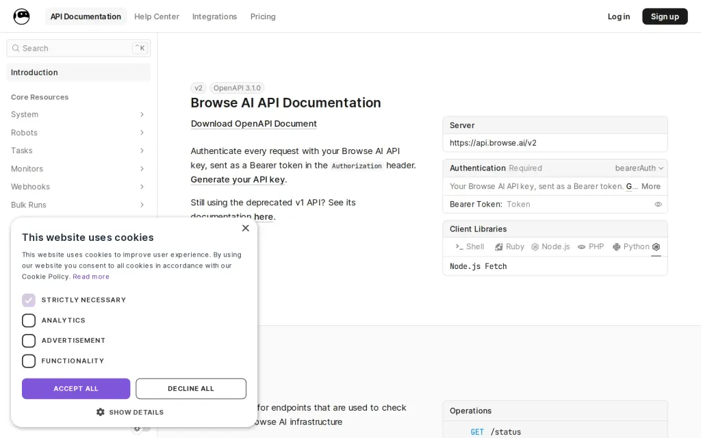Image resolution: width=701 pixels, height=438 pixels.
Task: Click the v2 version badge
Action: tap(199, 88)
